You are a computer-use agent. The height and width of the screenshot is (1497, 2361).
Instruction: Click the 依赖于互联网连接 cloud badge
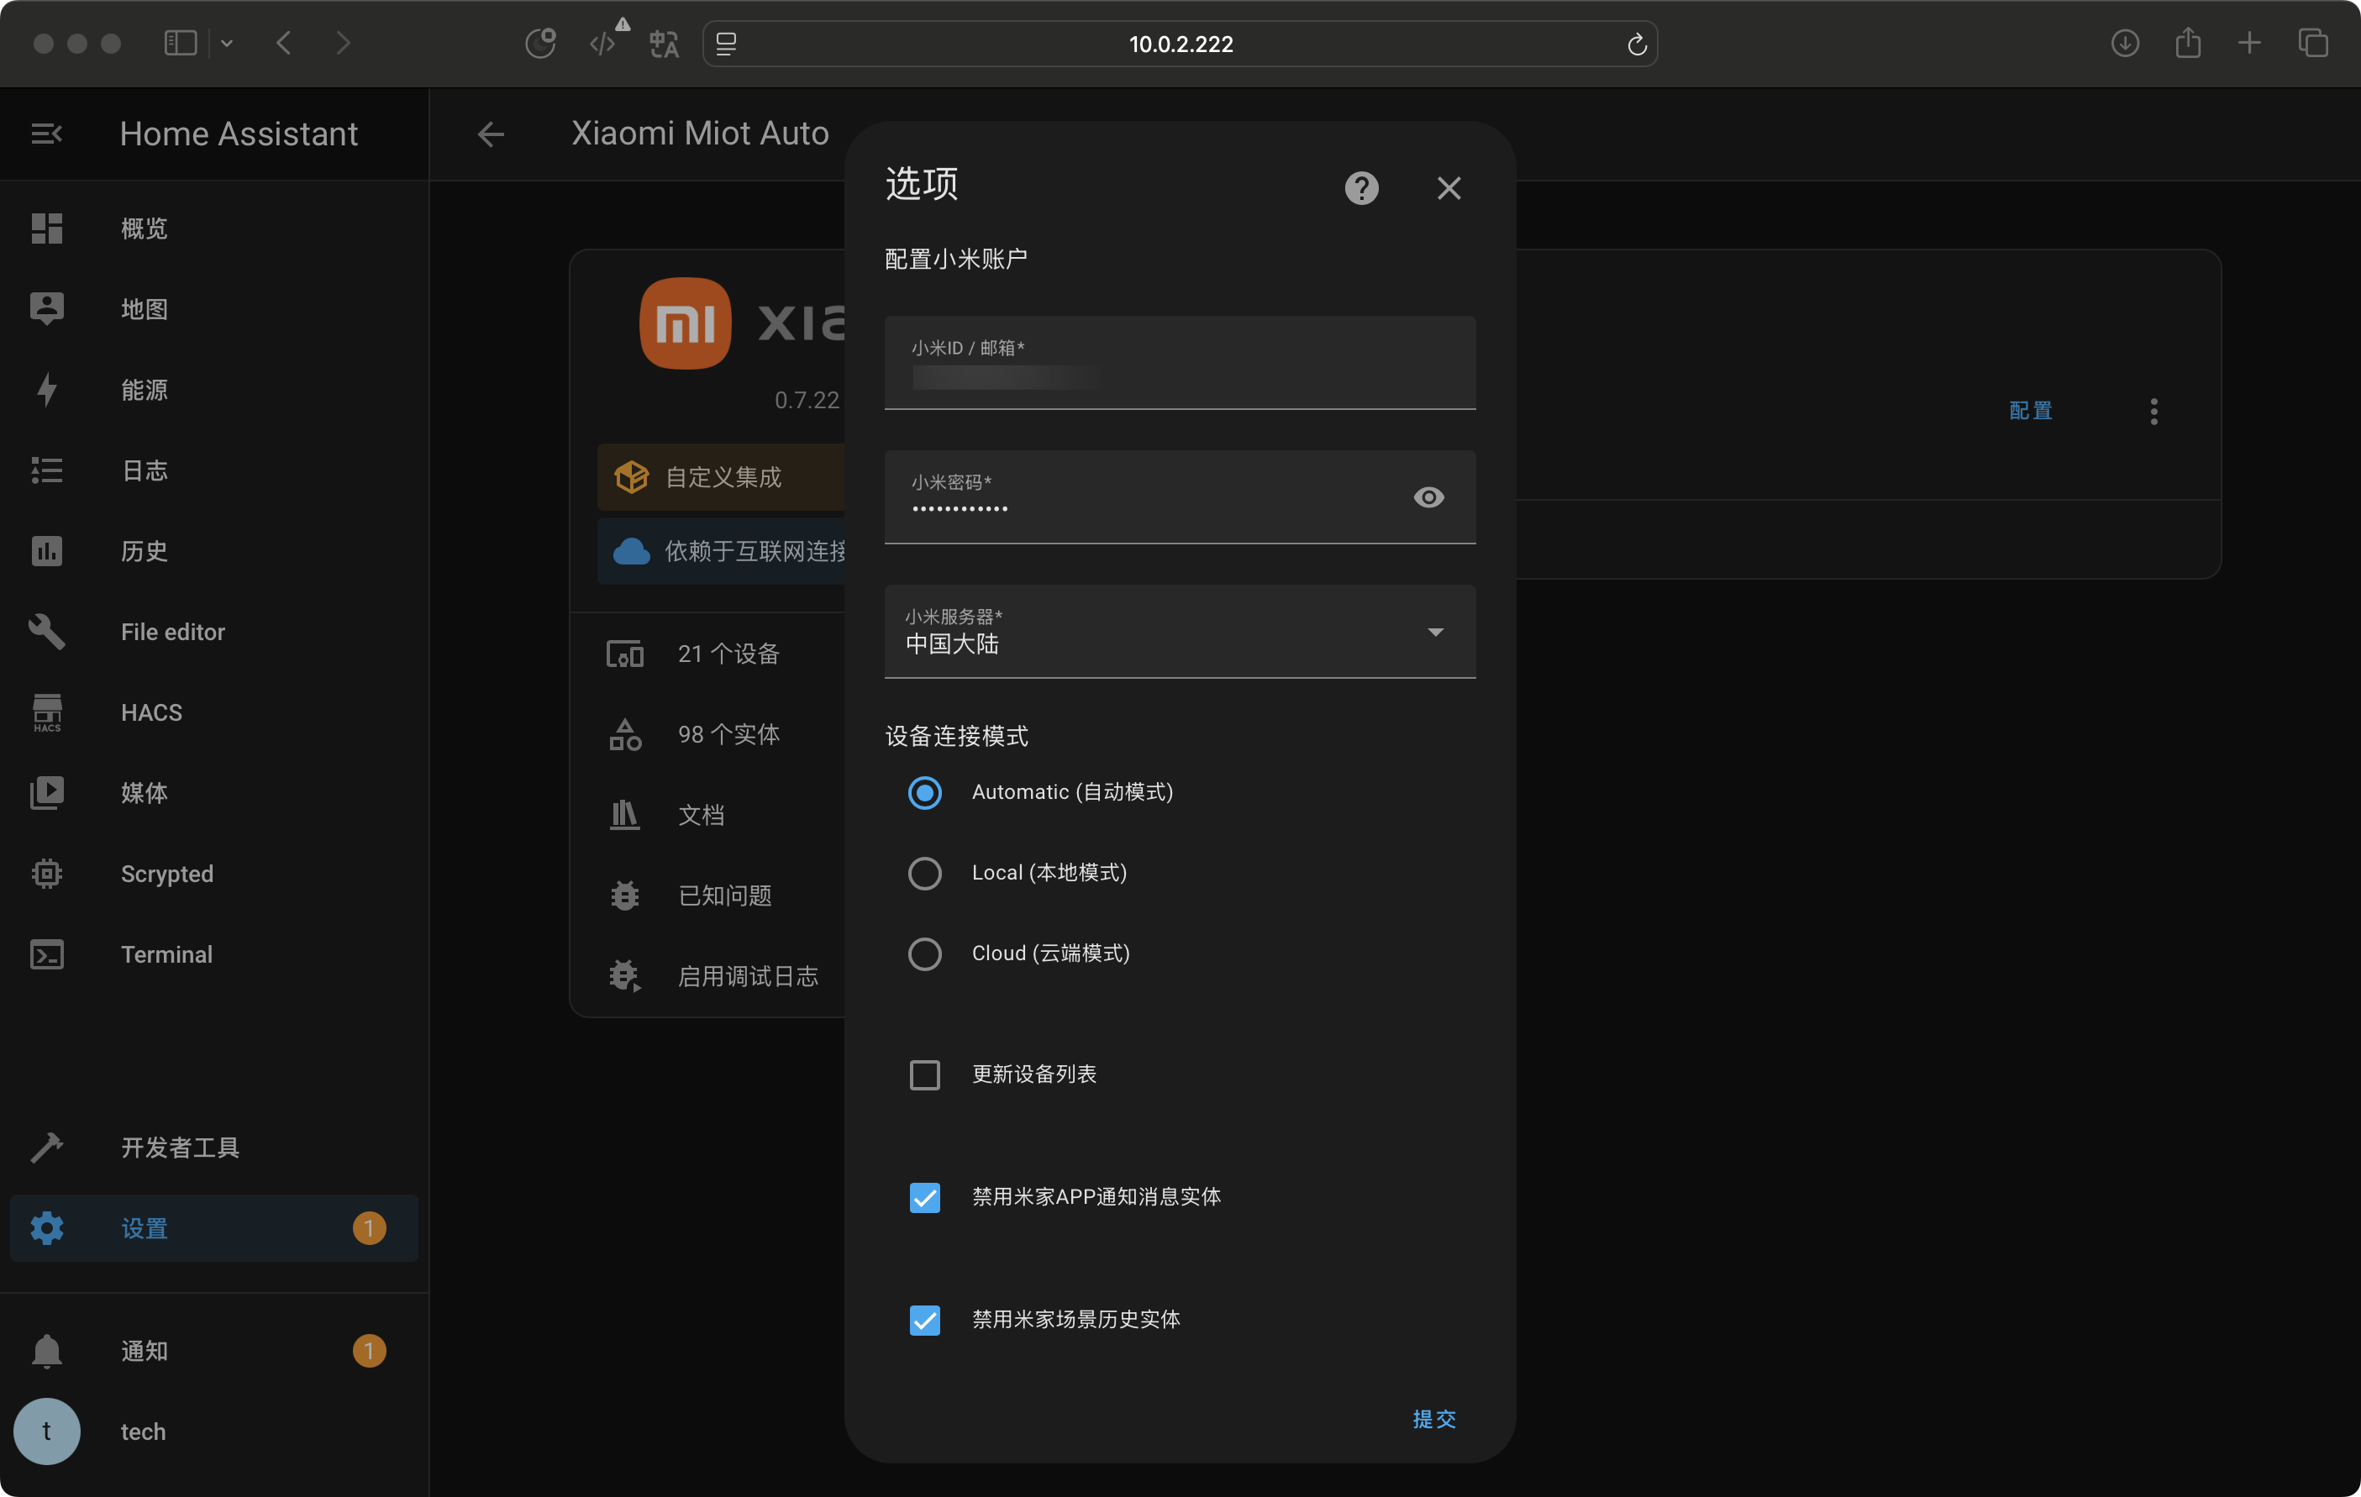[x=721, y=551]
